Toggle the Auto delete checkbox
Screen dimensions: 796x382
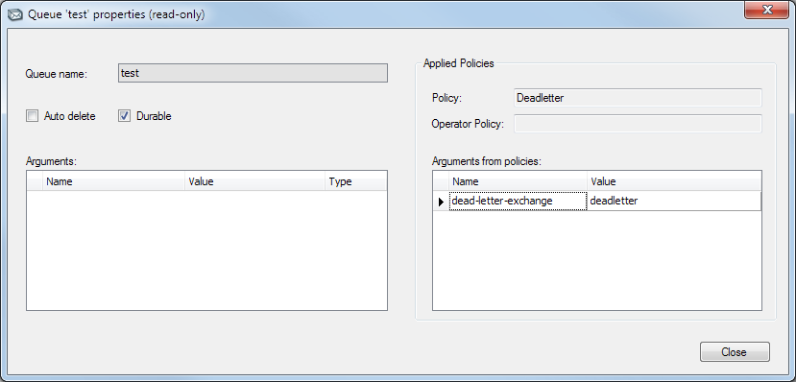click(32, 117)
